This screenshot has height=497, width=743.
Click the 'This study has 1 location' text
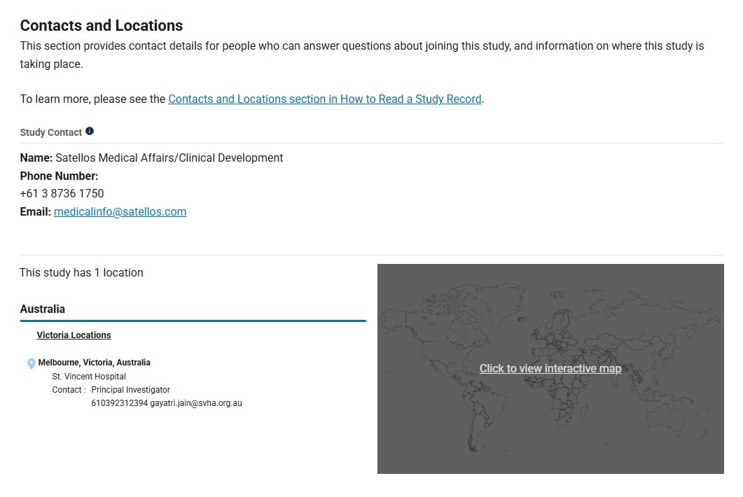click(x=81, y=273)
